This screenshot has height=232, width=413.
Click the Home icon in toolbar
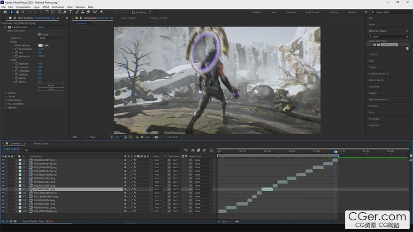click(5, 12)
